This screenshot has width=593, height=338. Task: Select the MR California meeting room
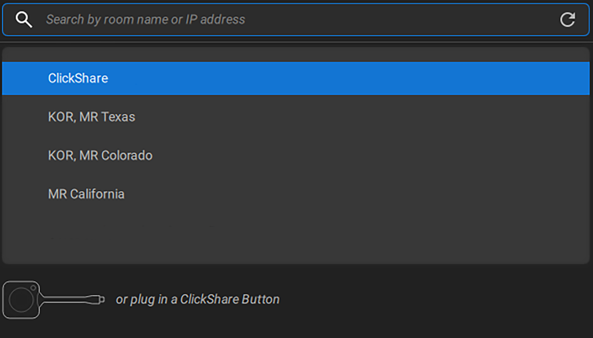86,194
